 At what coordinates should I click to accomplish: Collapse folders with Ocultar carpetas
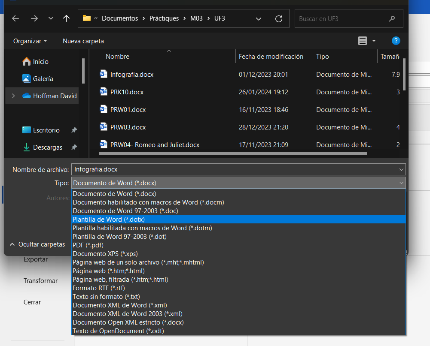coord(37,244)
